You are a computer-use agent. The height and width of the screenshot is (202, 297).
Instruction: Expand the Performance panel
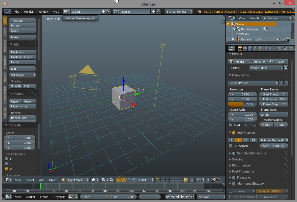coord(241,165)
